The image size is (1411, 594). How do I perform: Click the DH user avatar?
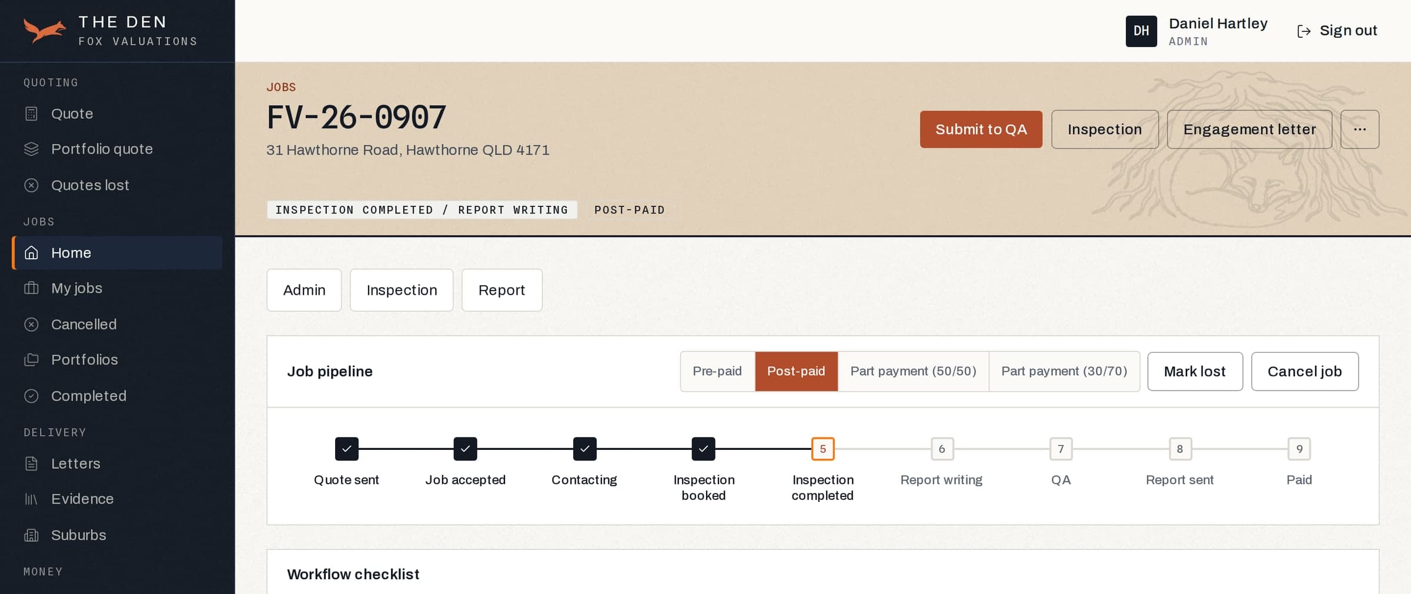coord(1141,31)
